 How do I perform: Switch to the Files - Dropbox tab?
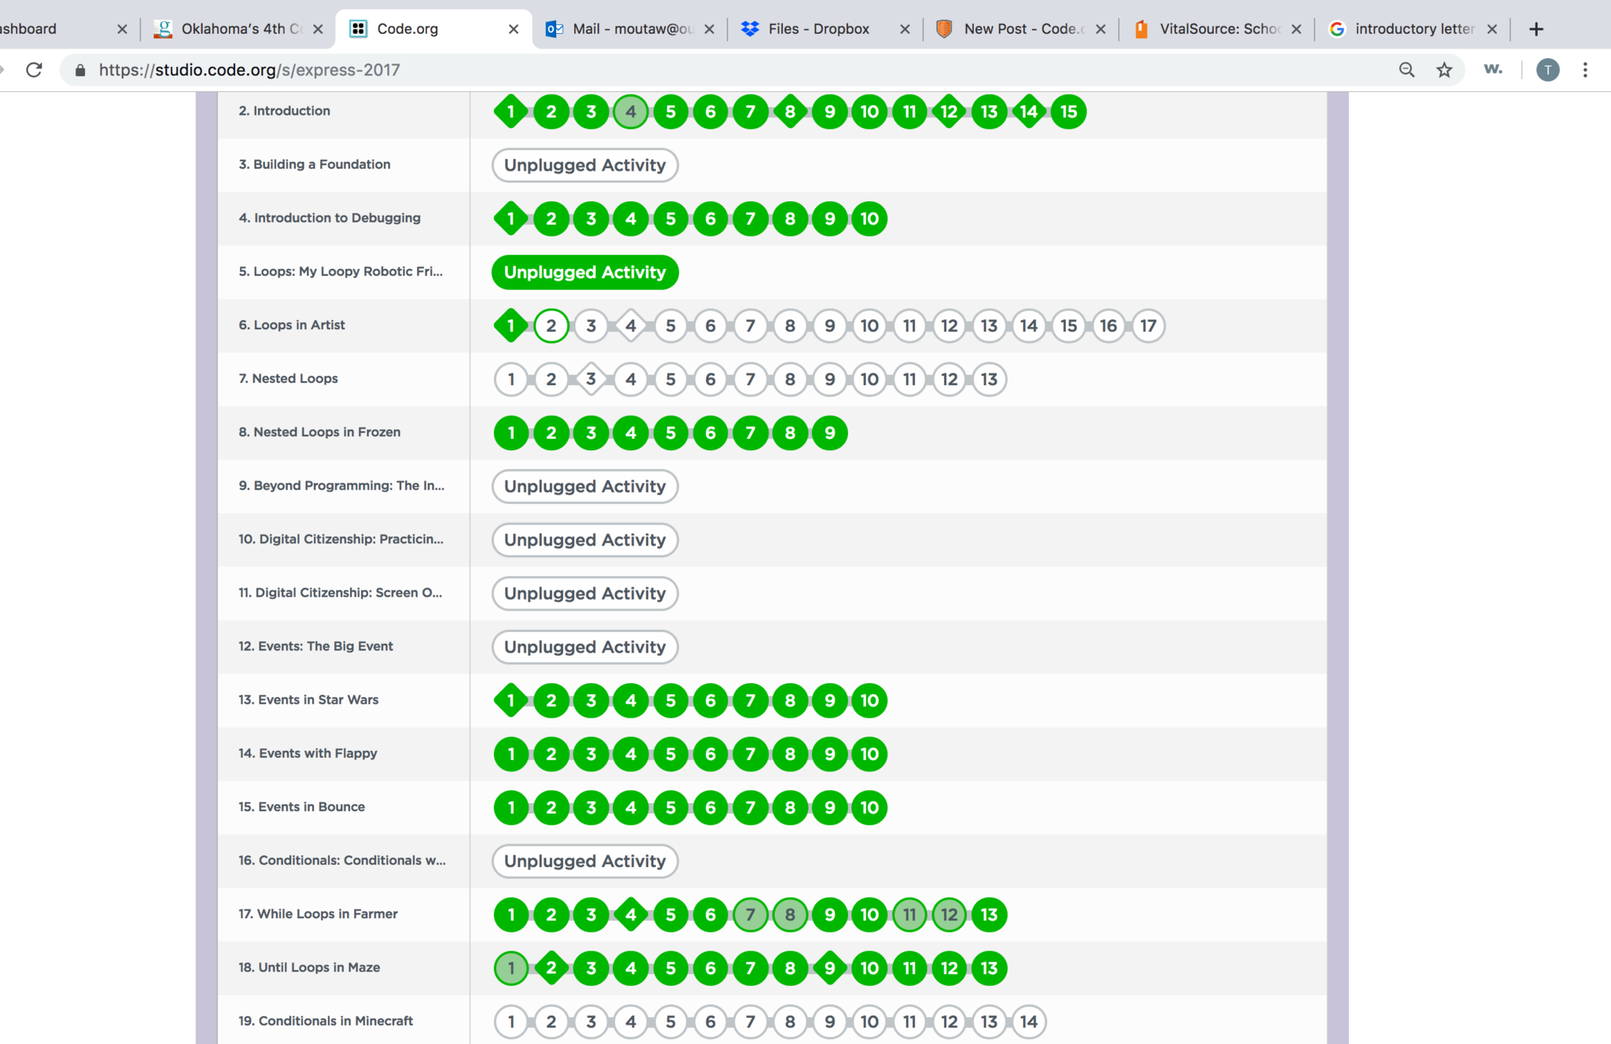818,29
